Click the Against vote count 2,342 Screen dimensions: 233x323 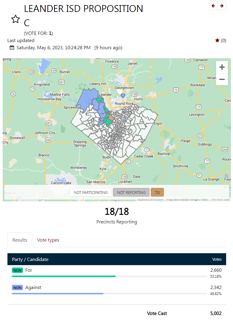point(216,288)
